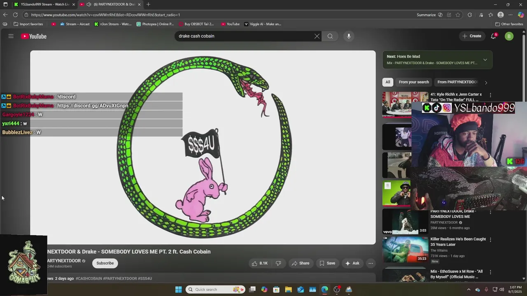Screen dimensions: 527x296
Task: Like the video with thumbs up
Action: pos(260,263)
